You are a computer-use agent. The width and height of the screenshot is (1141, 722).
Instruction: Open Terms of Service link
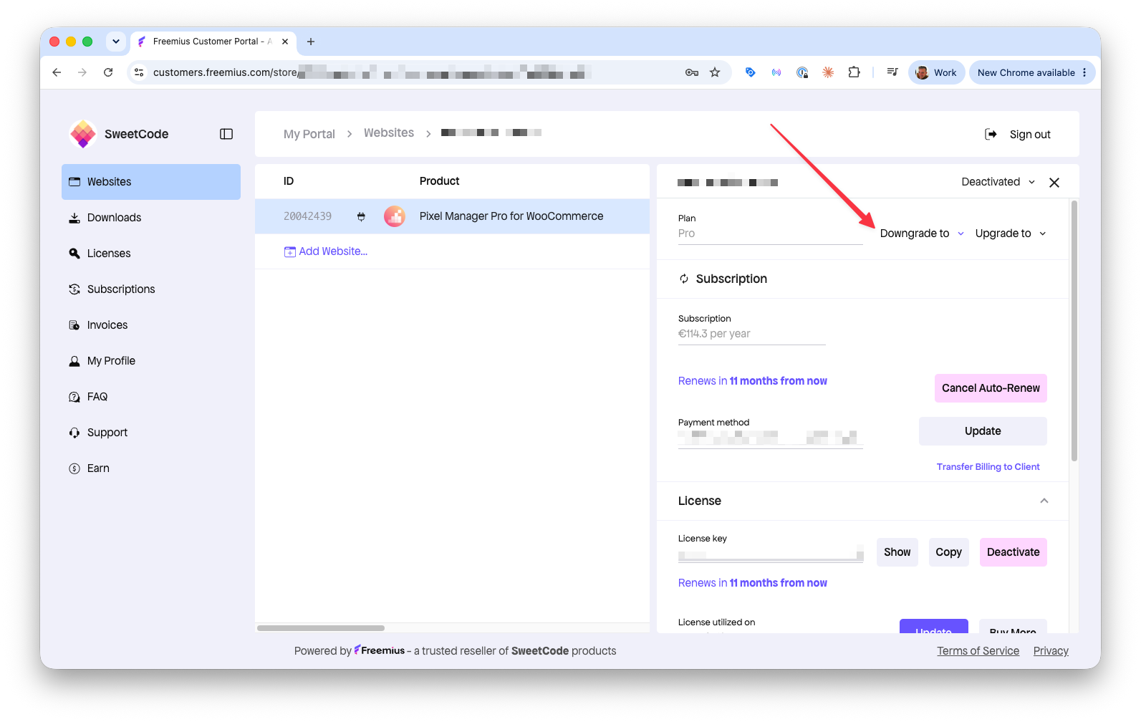pos(978,651)
